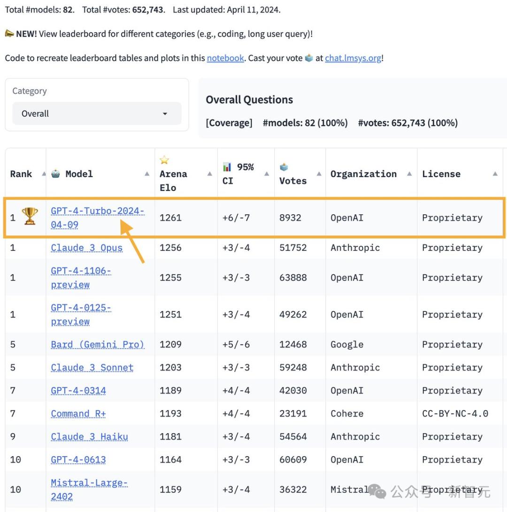Sort by License column arrow
The image size is (507, 512).
click(x=495, y=174)
